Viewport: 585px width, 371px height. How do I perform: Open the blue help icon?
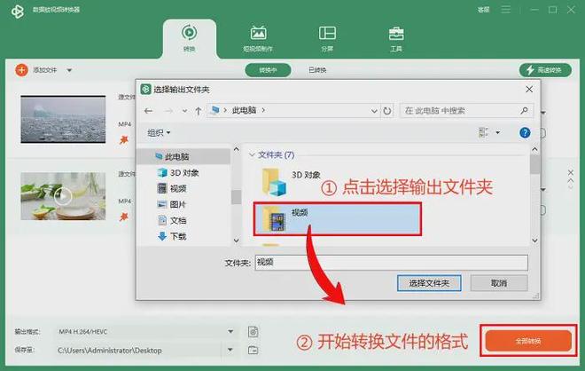coord(525,132)
